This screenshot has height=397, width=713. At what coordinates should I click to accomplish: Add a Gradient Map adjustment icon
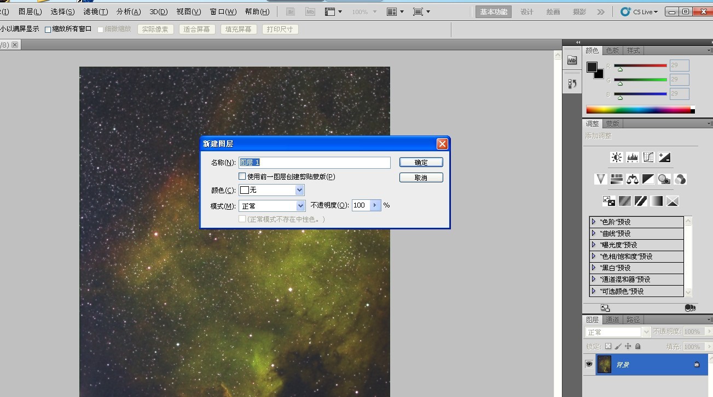(657, 201)
